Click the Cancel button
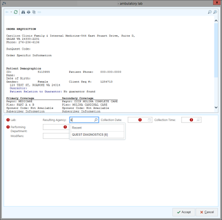Image resolution: width=222 pixels, height=220 pixels. point(207,212)
